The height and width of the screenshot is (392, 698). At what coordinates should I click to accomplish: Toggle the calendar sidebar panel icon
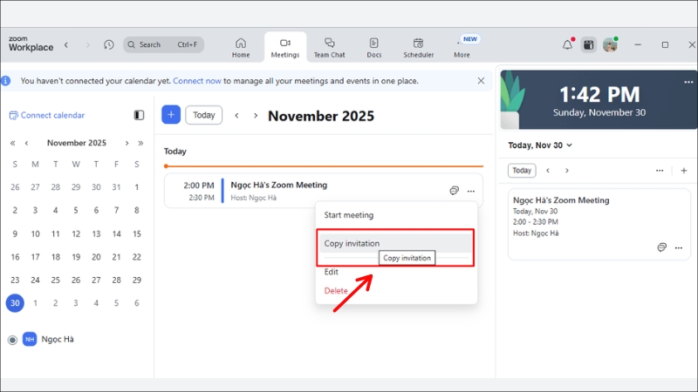(139, 115)
